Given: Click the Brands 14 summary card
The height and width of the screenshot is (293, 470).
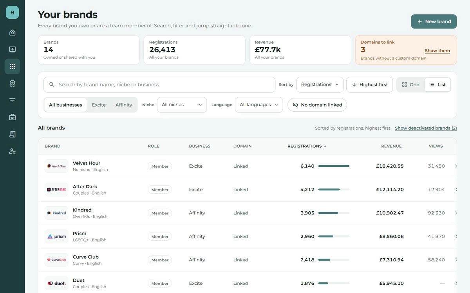Looking at the screenshot, I should click(89, 50).
